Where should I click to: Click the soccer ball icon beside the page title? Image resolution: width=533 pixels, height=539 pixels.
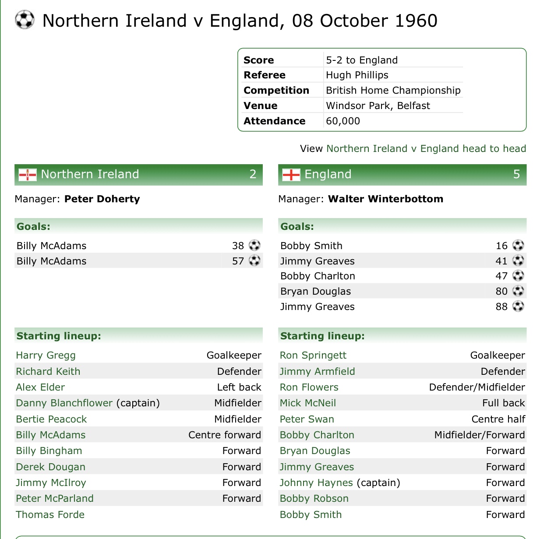pos(25,20)
